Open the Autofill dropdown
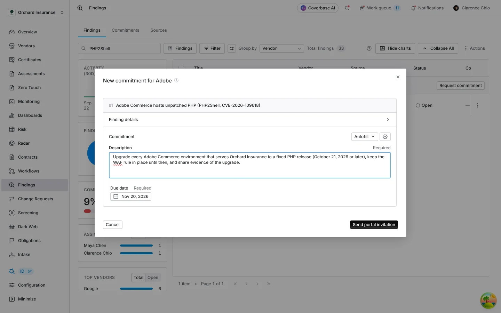 tap(364, 137)
